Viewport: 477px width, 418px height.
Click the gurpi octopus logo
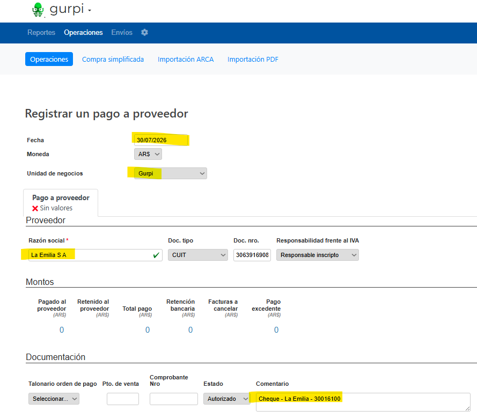coord(38,10)
